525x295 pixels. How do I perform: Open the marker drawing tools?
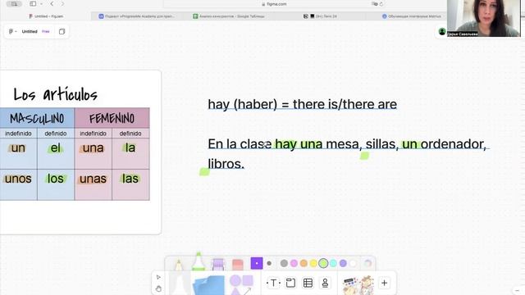(179, 284)
